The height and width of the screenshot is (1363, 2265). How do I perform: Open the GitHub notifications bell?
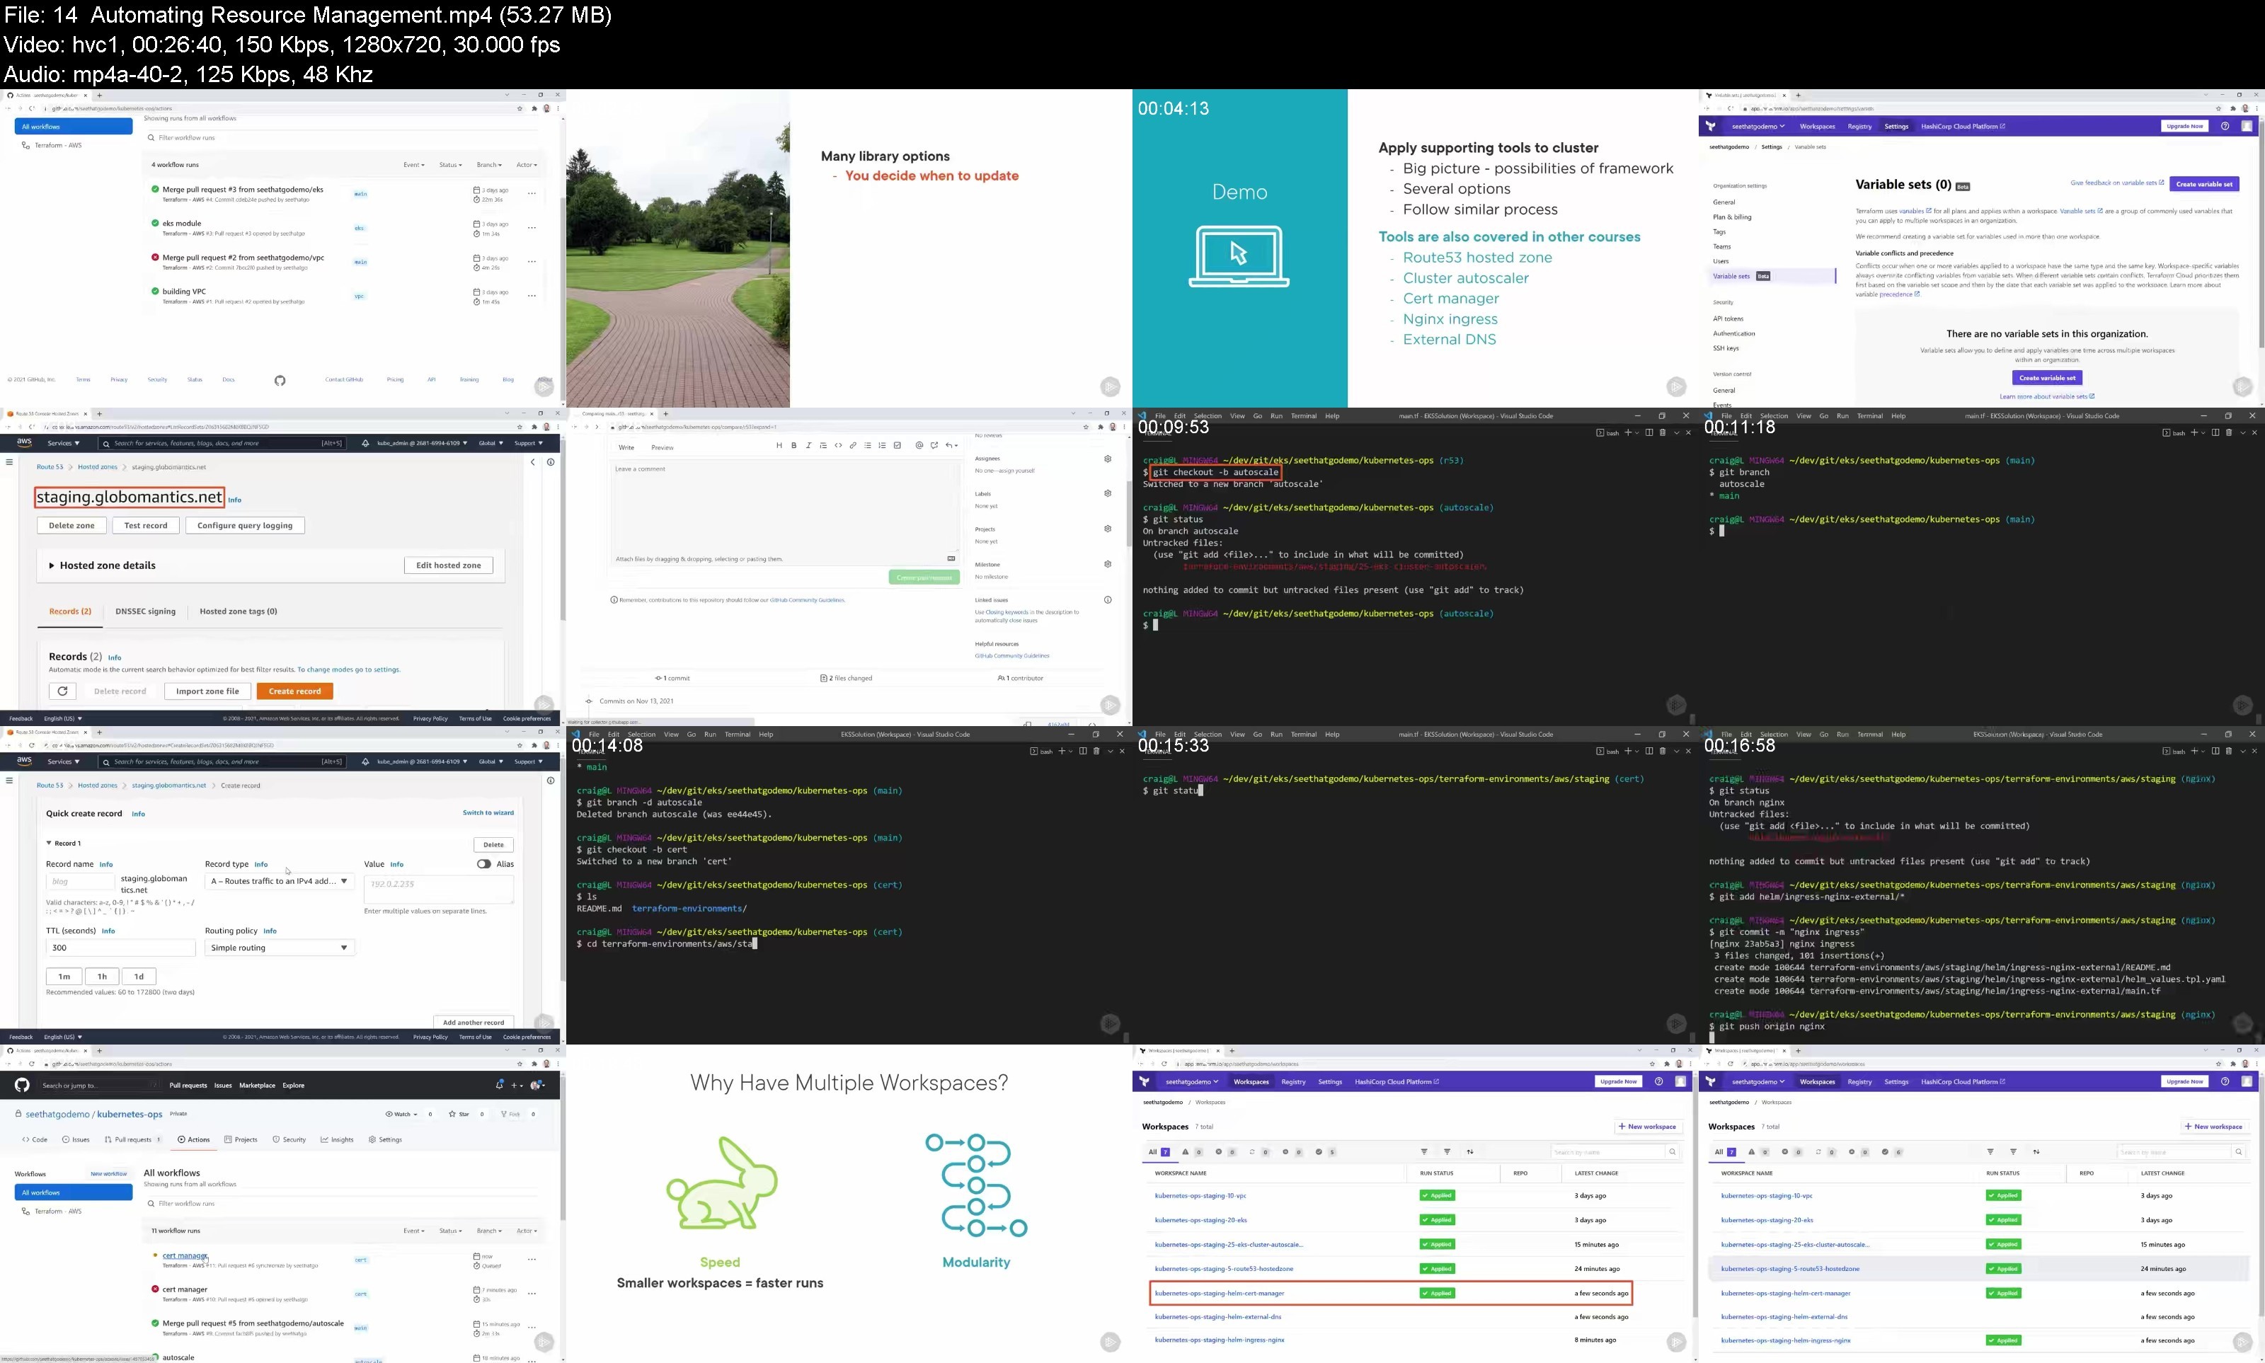[500, 1085]
